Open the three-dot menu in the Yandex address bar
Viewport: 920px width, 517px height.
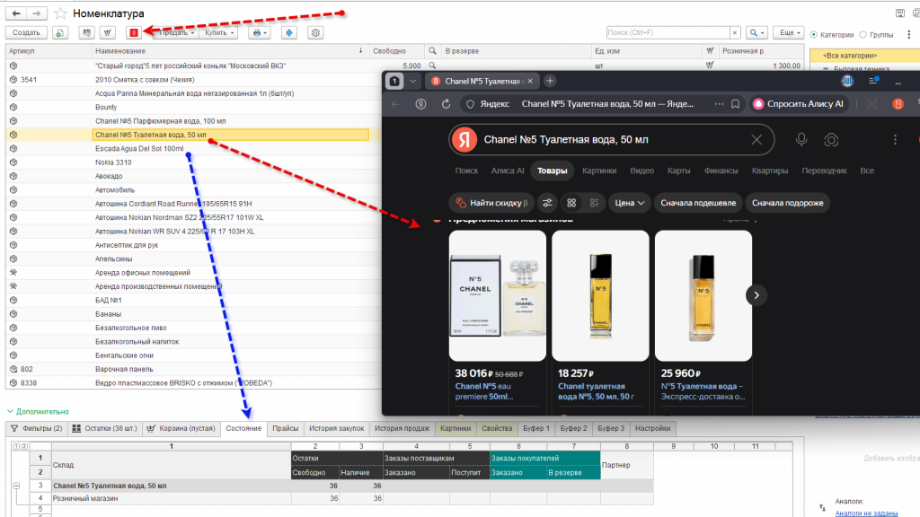click(719, 104)
